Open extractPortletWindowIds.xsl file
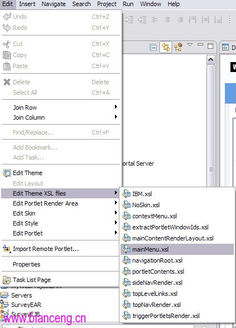This screenshot has height=328, width=236. click(177, 227)
